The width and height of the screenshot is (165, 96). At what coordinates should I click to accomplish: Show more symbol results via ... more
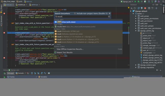click(x=58, y=45)
